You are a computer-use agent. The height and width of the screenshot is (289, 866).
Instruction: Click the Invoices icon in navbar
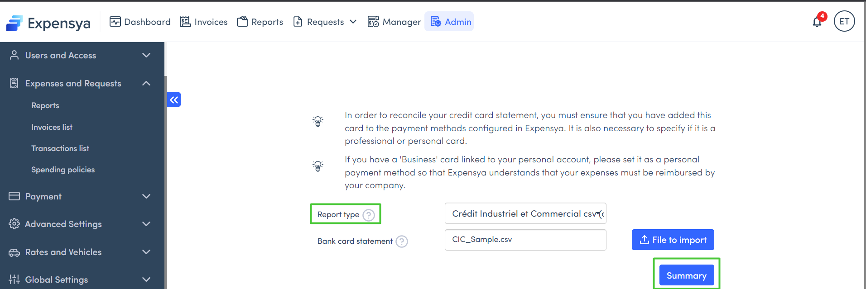click(185, 22)
